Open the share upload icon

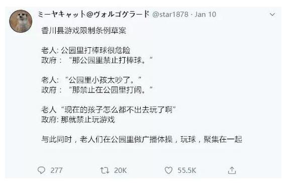click(232, 170)
